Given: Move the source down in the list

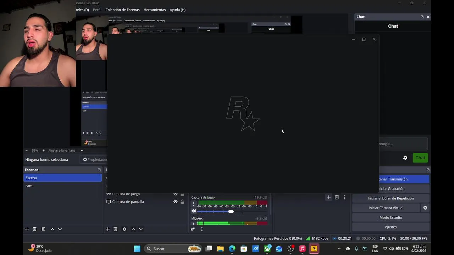Looking at the screenshot, I should point(141,229).
